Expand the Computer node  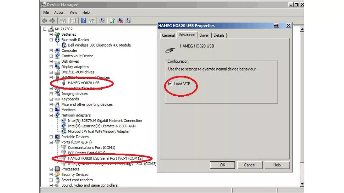pyautogui.click(x=51, y=51)
